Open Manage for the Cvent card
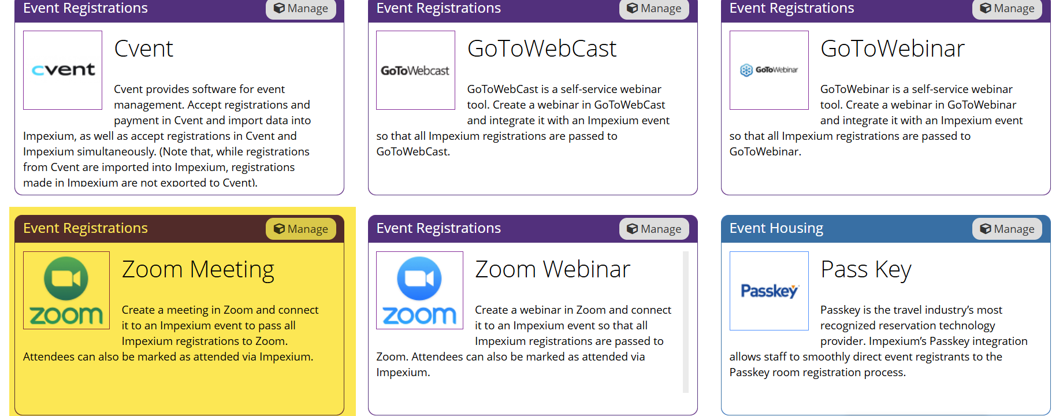Image resolution: width=1063 pixels, height=416 pixels. [x=301, y=9]
